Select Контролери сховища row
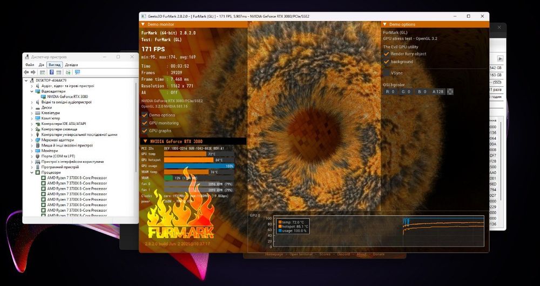This screenshot has width=540, height=286. [x=59, y=129]
